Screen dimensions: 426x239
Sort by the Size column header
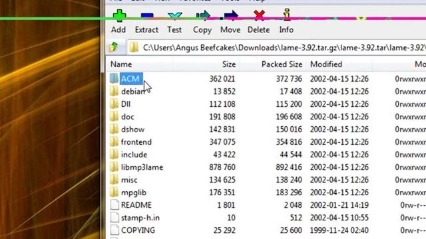click(229, 64)
